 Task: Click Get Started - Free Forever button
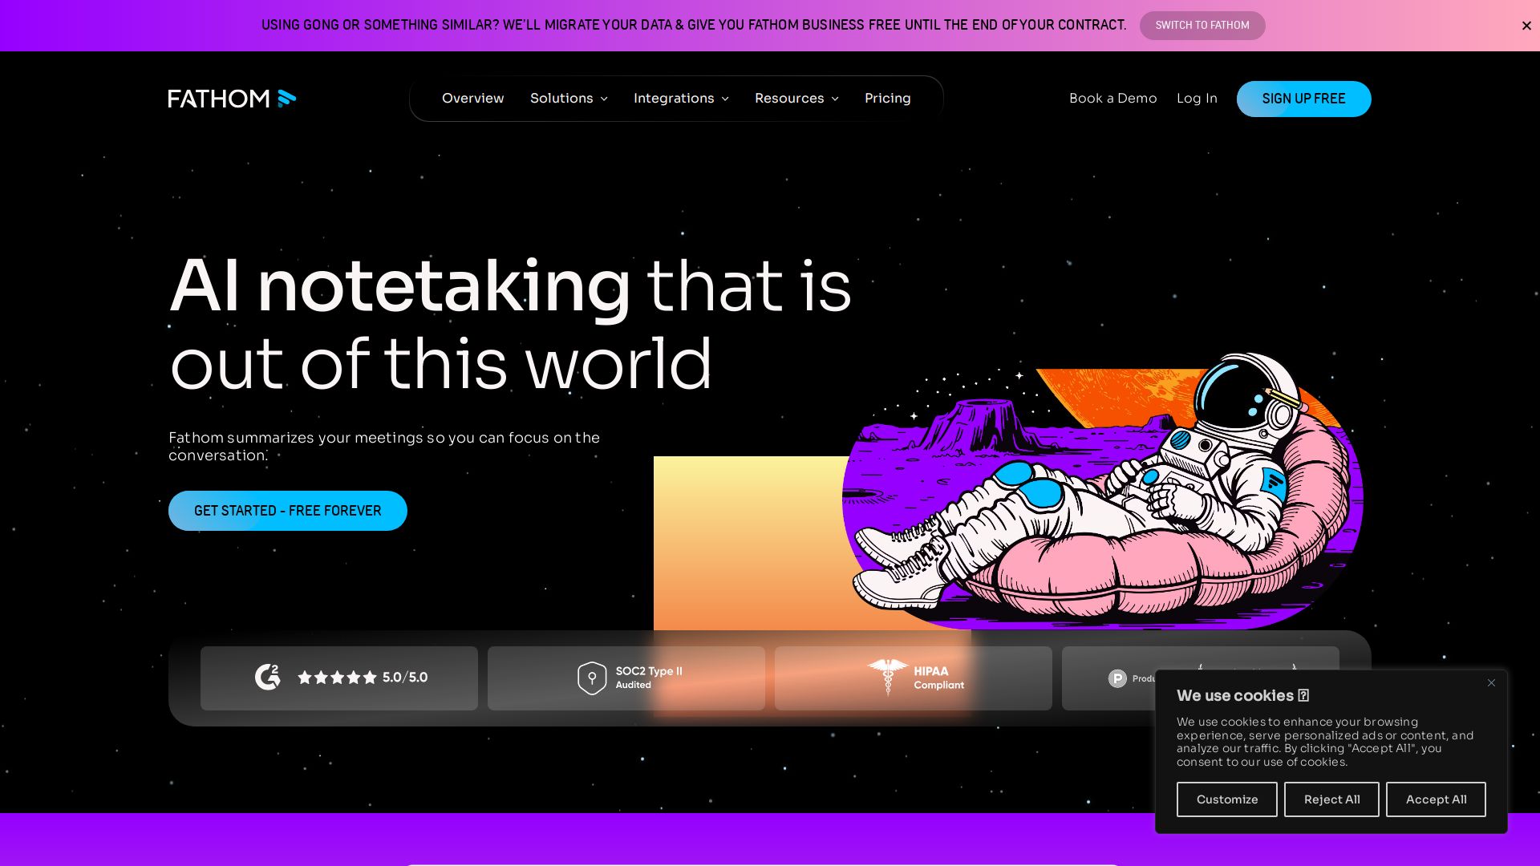pyautogui.click(x=287, y=511)
